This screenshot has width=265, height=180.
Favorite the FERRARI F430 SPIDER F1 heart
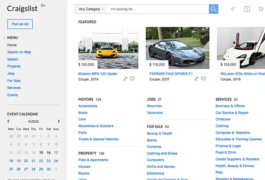pyautogui.click(x=203, y=79)
